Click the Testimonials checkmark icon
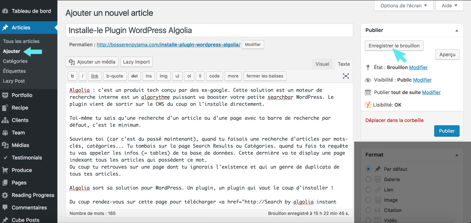The width and height of the screenshot is (471, 223). click(5, 158)
